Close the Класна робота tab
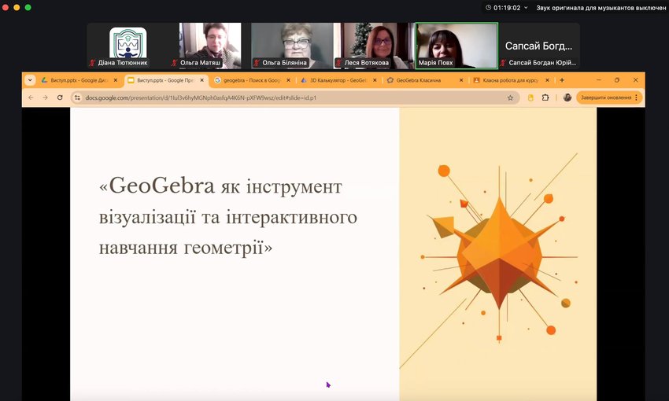 (548, 80)
